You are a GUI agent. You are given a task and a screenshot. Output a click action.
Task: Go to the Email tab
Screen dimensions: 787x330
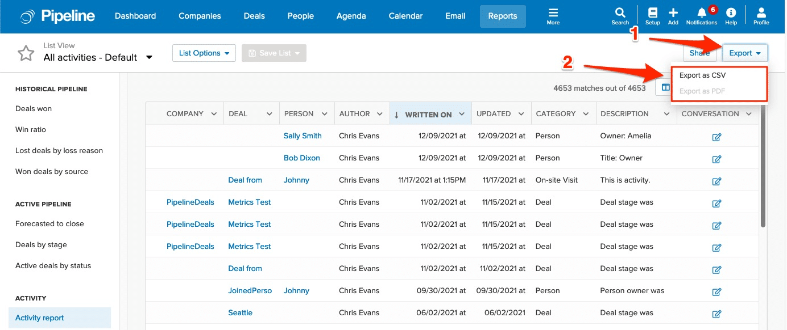[x=455, y=16]
